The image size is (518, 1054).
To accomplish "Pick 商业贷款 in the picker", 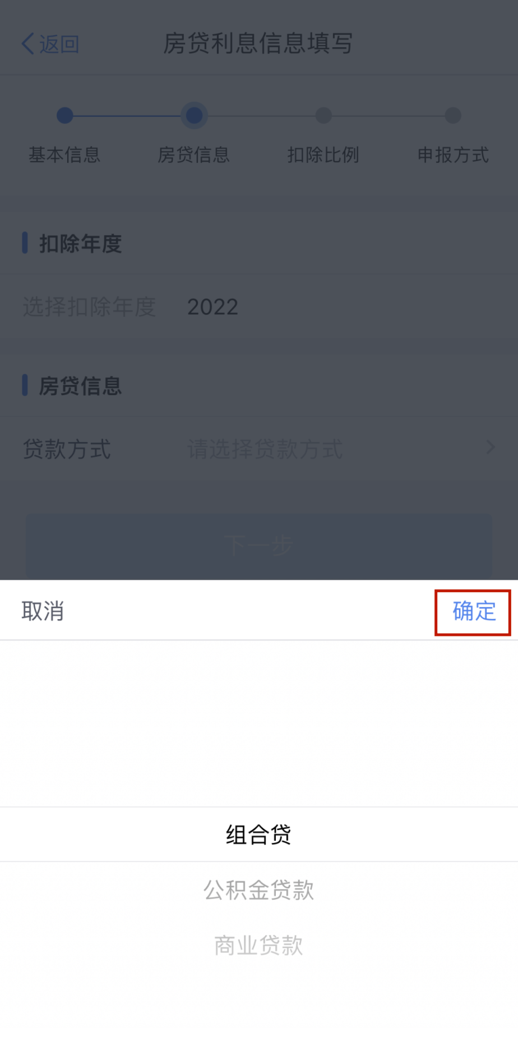I will (x=258, y=946).
